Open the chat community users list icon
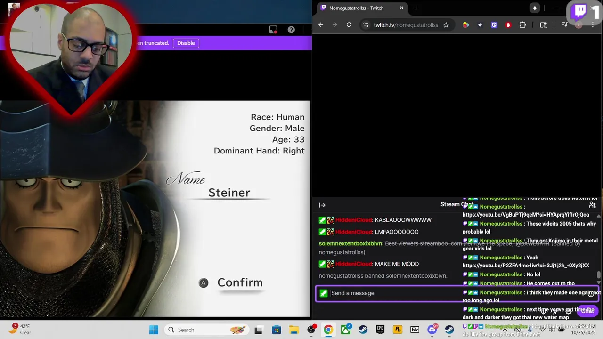603x339 pixels. pyautogui.click(x=592, y=205)
